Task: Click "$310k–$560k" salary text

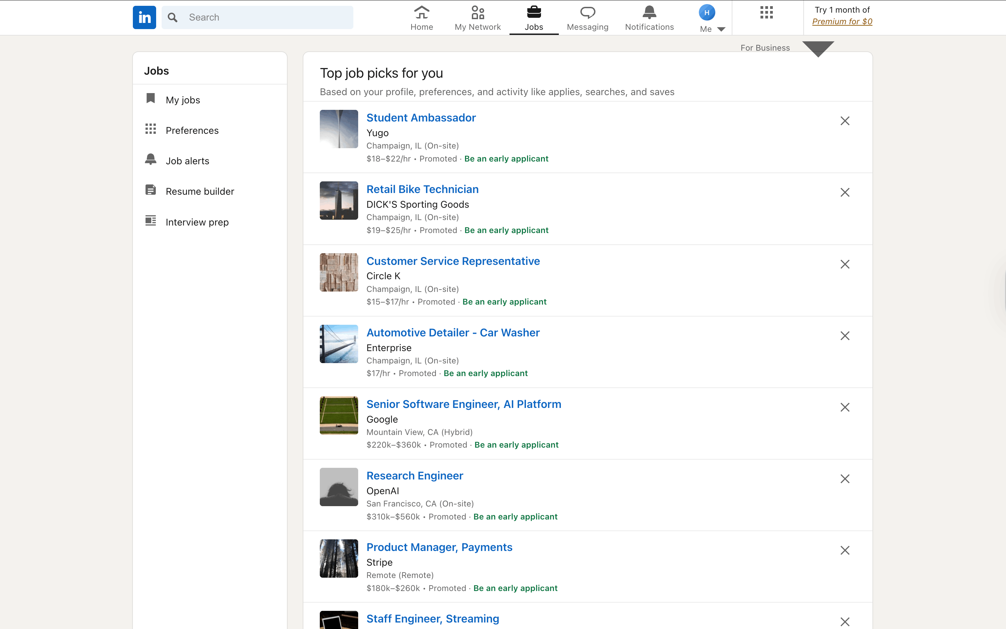Action: tap(393, 517)
